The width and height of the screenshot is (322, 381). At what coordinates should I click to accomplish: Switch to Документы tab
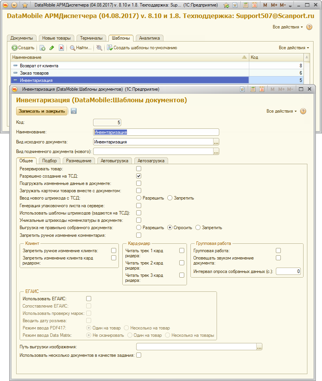pos(22,38)
